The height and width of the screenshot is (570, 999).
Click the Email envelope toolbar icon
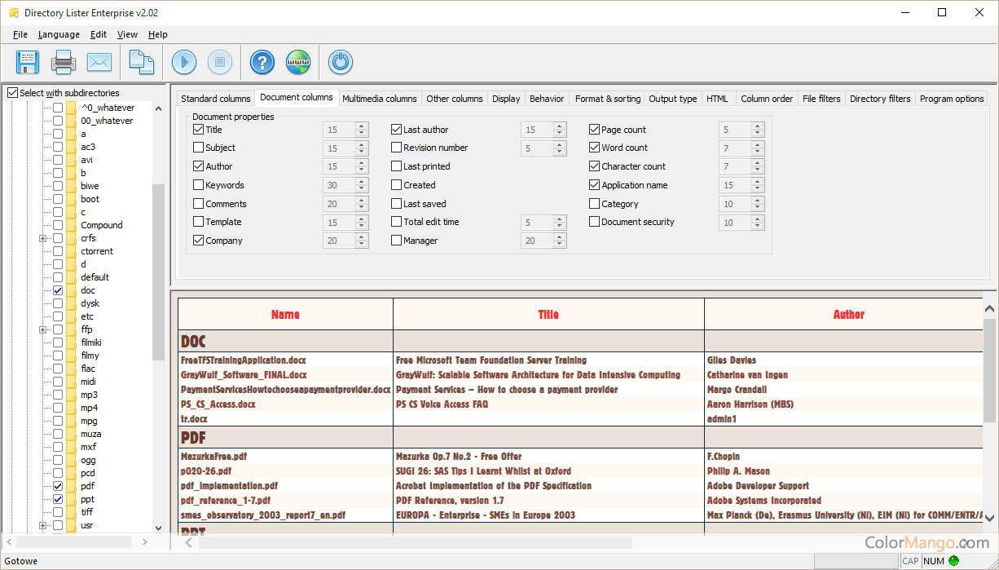click(99, 62)
